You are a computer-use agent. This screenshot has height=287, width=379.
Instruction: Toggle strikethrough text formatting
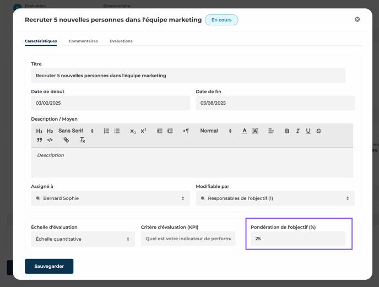(318, 131)
